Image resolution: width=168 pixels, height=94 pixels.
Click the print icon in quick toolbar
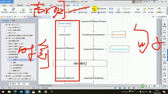coord(10,17)
